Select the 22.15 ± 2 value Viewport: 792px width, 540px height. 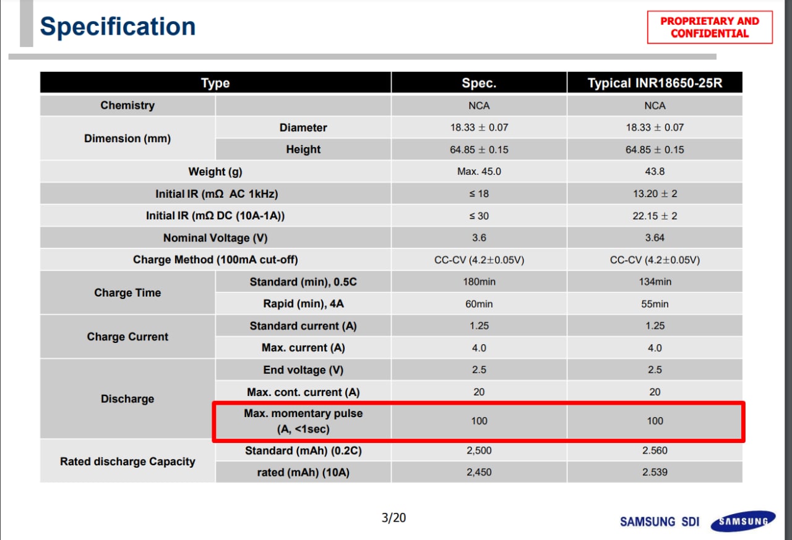655,216
